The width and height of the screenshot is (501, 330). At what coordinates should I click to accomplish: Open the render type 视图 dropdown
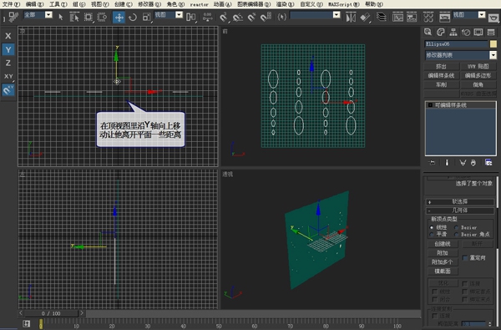482,15
